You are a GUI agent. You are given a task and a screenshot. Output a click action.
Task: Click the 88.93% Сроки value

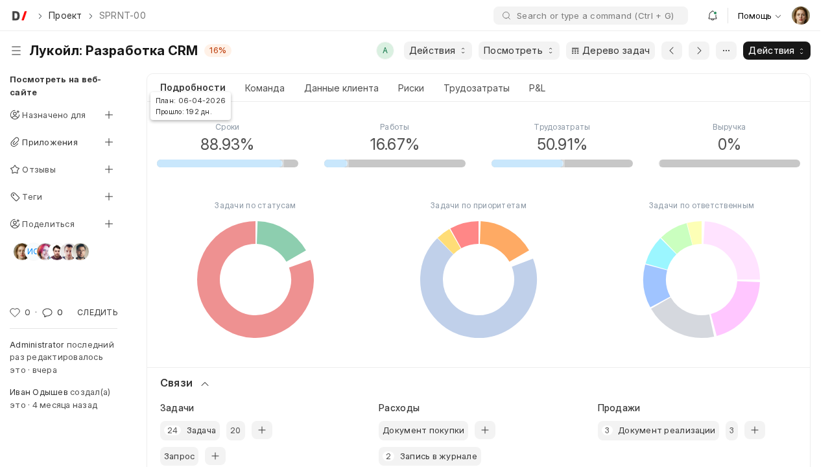click(x=227, y=144)
